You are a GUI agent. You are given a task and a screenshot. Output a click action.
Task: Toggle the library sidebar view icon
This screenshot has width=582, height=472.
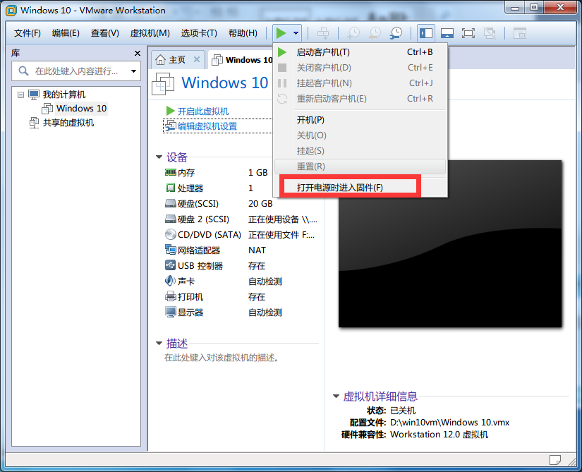426,33
